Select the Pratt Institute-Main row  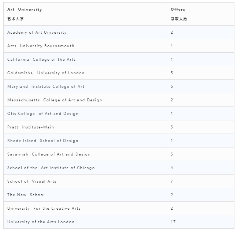click(x=119, y=127)
